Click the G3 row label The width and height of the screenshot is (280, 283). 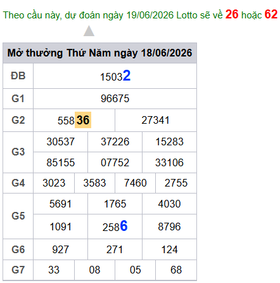click(x=18, y=152)
